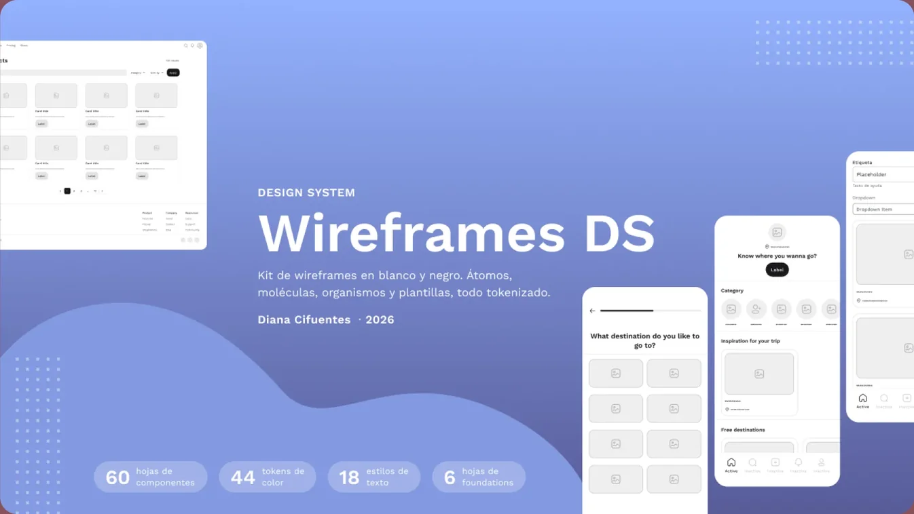The image size is (914, 514).
Task: Click the Active home tab in the rightmost phone
Action: point(862,401)
